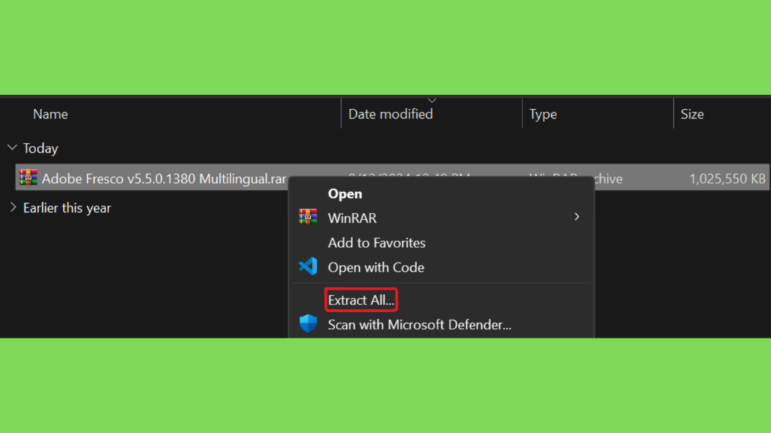This screenshot has width=771, height=433.
Task: Choose Open from the context menu
Action: 345,194
